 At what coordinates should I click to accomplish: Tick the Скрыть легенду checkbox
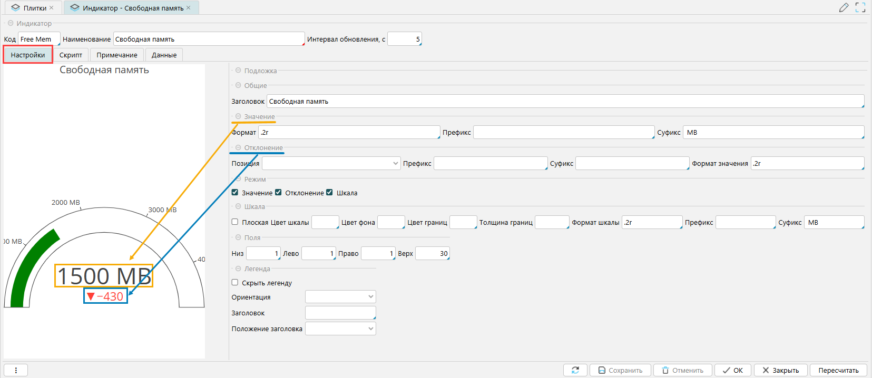[235, 283]
